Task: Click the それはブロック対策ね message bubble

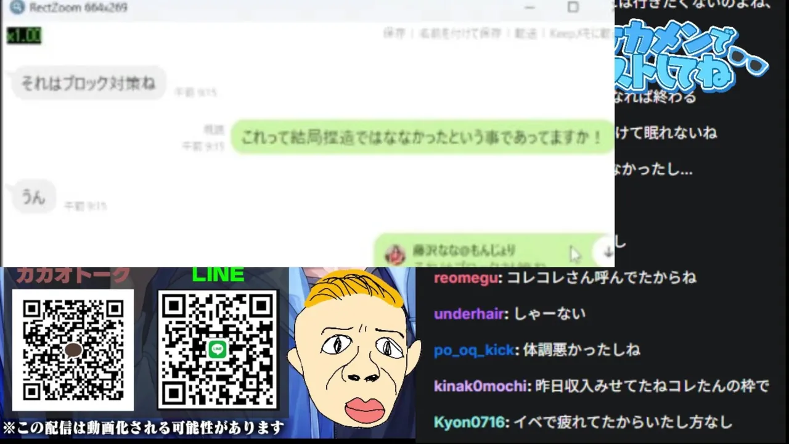Action: 89,83
